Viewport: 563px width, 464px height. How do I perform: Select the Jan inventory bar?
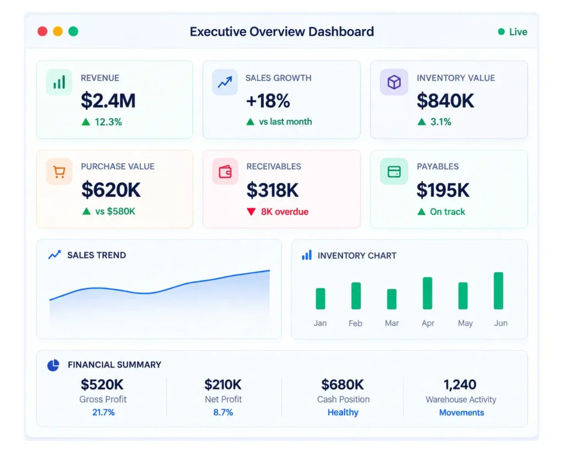pos(321,299)
